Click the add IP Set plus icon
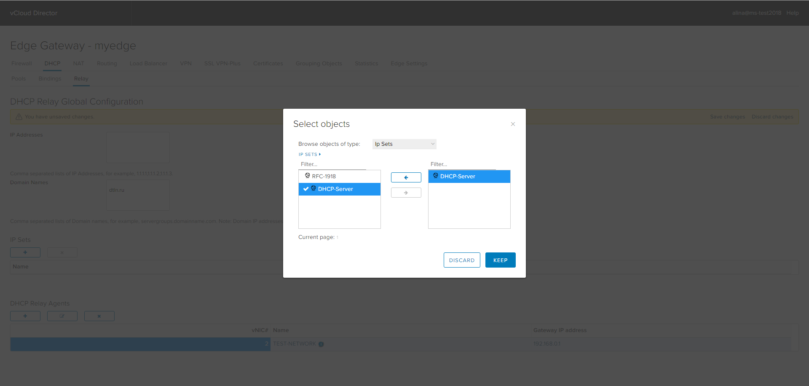 tap(25, 252)
